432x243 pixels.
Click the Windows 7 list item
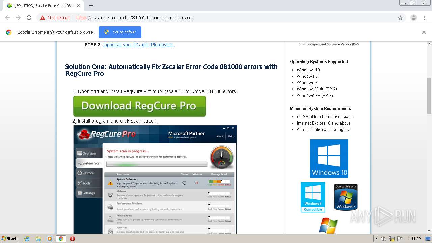pos(307,83)
